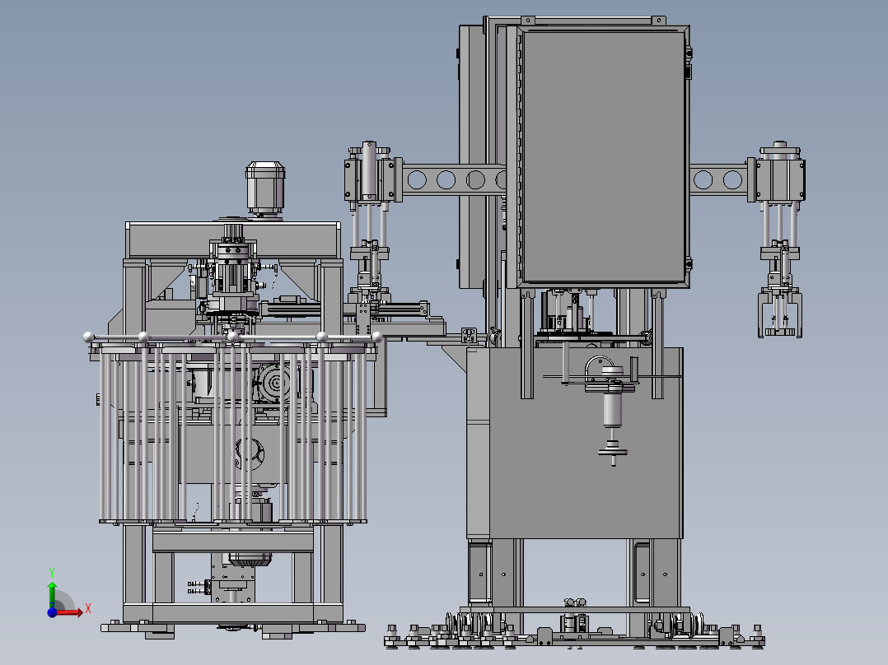
Task: Select the large electrical cabinet door panel
Action: [603, 156]
